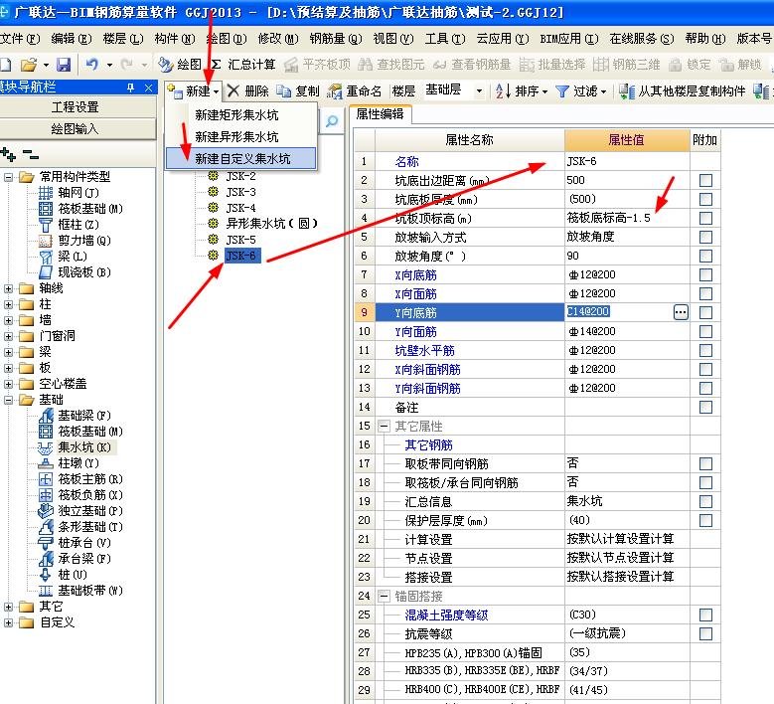Check the 附加 box for 放坡角度

click(705, 256)
